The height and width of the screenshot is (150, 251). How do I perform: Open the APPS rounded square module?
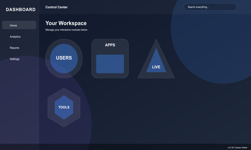110,58
